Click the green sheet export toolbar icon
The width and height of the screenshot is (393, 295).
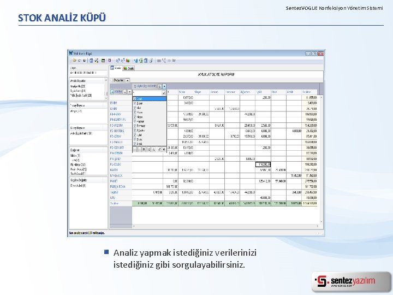pyautogui.click(x=141, y=61)
